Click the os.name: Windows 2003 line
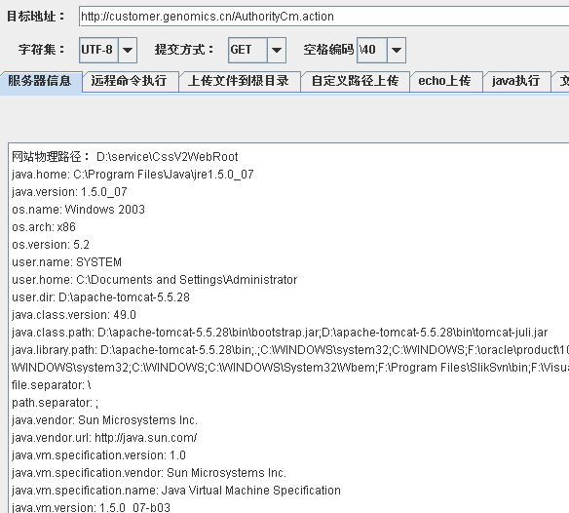 [78, 210]
